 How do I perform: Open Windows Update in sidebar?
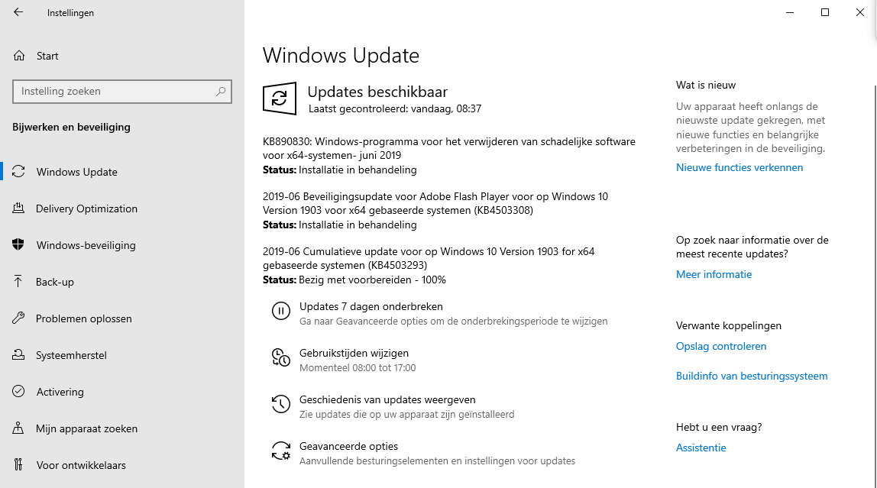coord(76,172)
